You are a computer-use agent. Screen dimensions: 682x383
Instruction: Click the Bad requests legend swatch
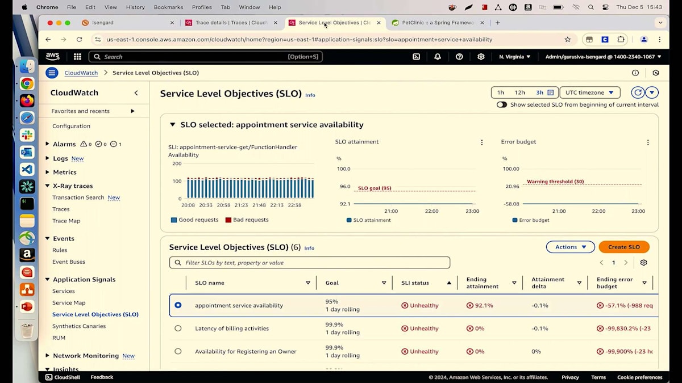coord(228,220)
